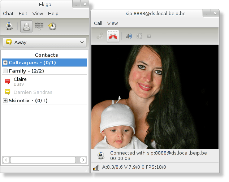Click the webcam icon beside Connected status

pyautogui.click(x=101, y=156)
